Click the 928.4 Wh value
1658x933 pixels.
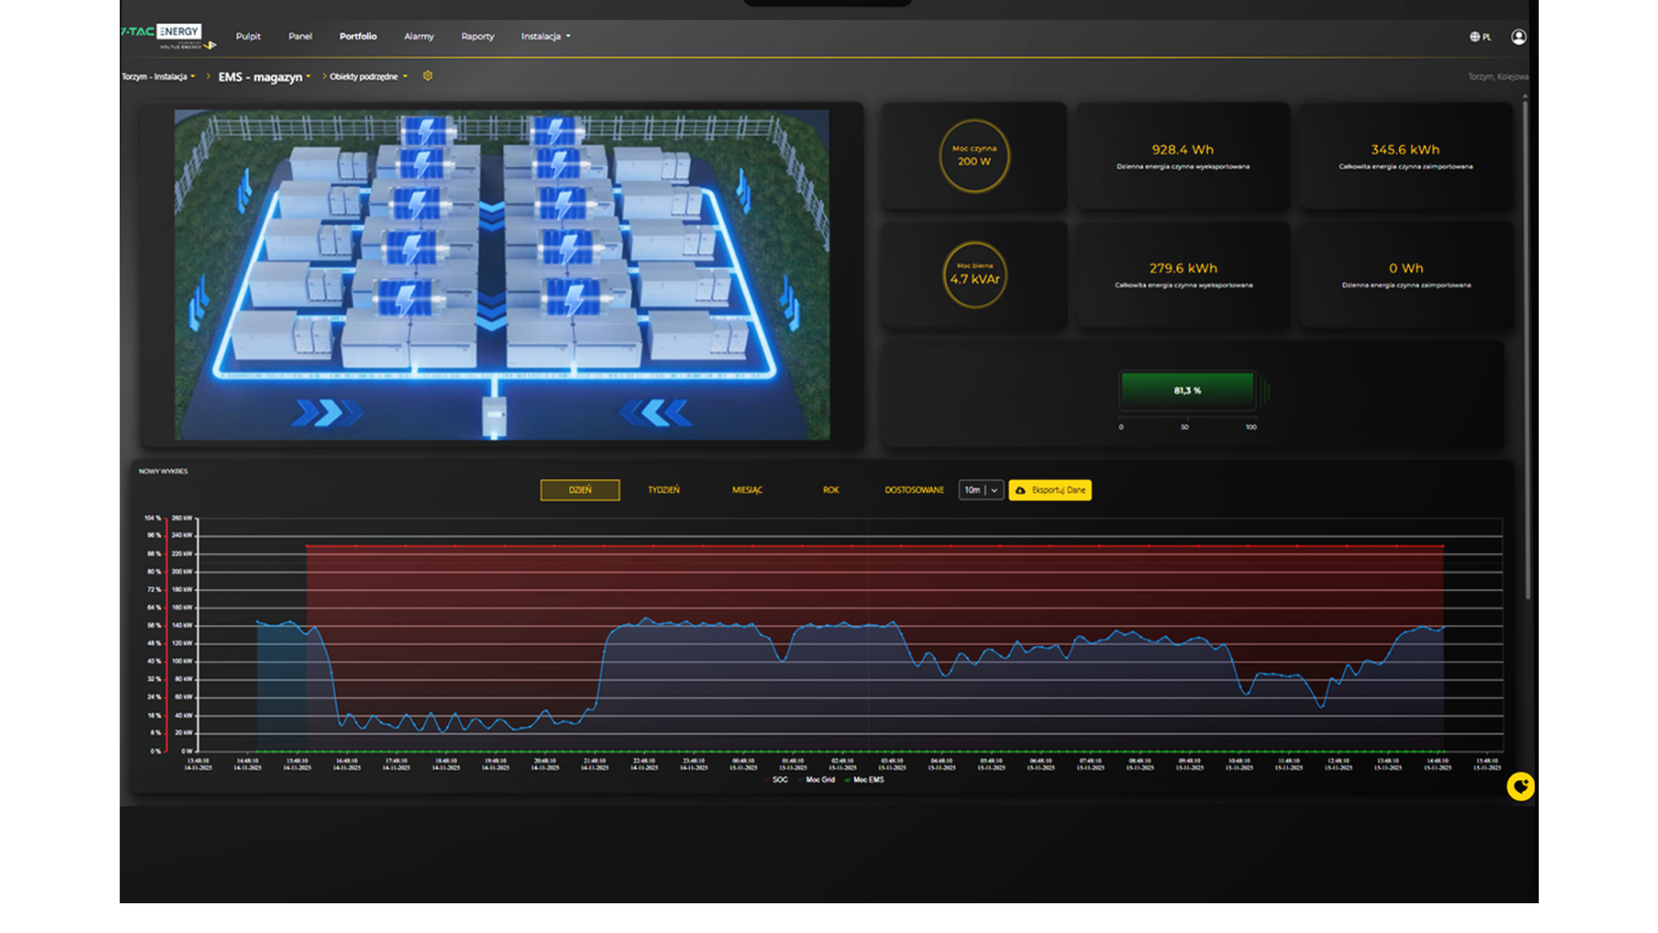(1182, 150)
